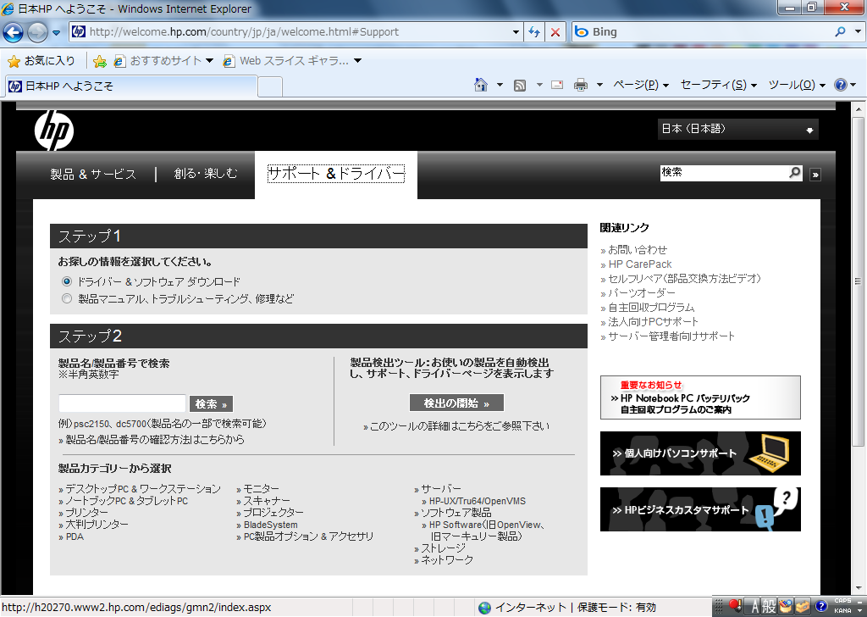Click the browser Back arrow button
This screenshot has height=617, width=867.
pos(14,32)
